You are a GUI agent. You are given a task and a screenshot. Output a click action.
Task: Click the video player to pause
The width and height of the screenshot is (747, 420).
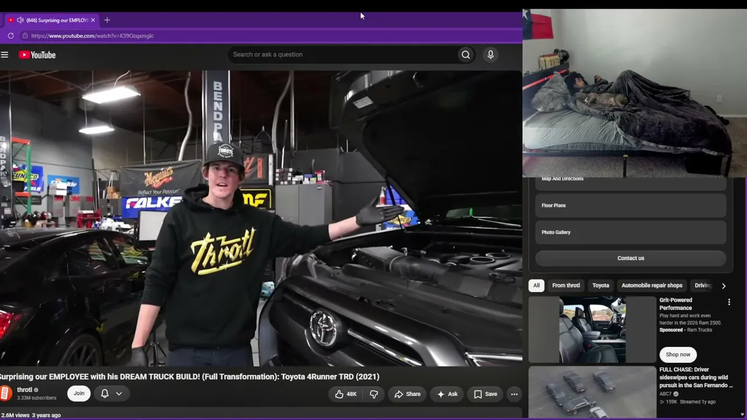coord(261,218)
